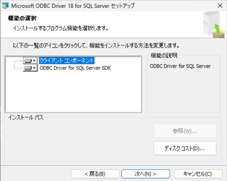Click the ODBC Driver for SQL Server description text
The height and width of the screenshot is (181, 227).
180,66
